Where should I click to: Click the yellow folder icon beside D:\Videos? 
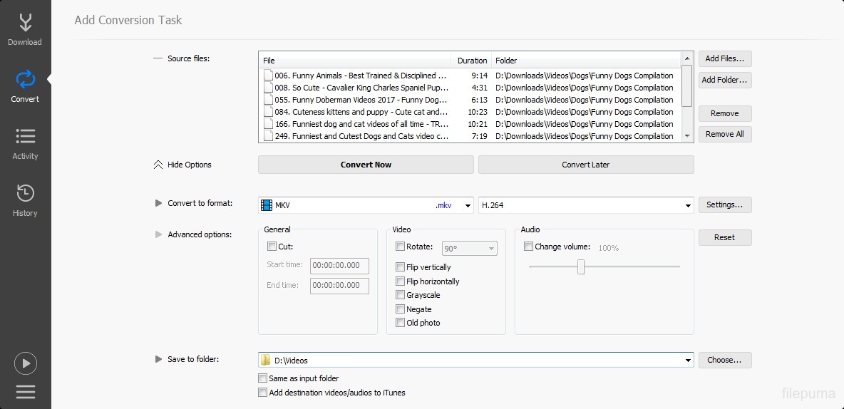266,361
